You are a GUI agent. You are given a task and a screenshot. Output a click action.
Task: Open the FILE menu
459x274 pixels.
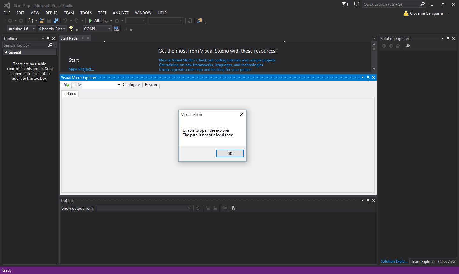7,13
